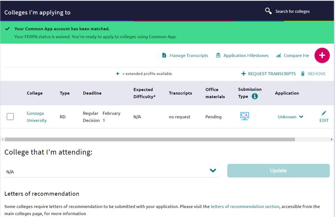Open the letters of recommendation section link
The width and height of the screenshot is (335, 217).
coord(245,206)
